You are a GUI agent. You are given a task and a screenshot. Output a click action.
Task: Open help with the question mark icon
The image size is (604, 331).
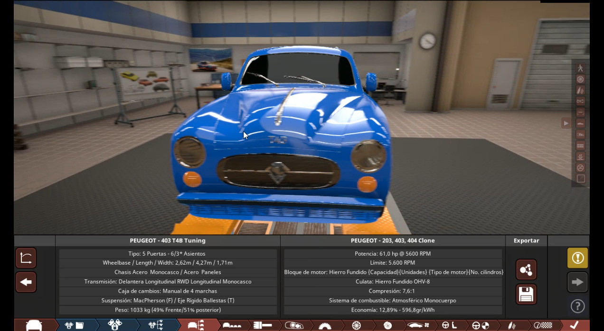(x=577, y=306)
